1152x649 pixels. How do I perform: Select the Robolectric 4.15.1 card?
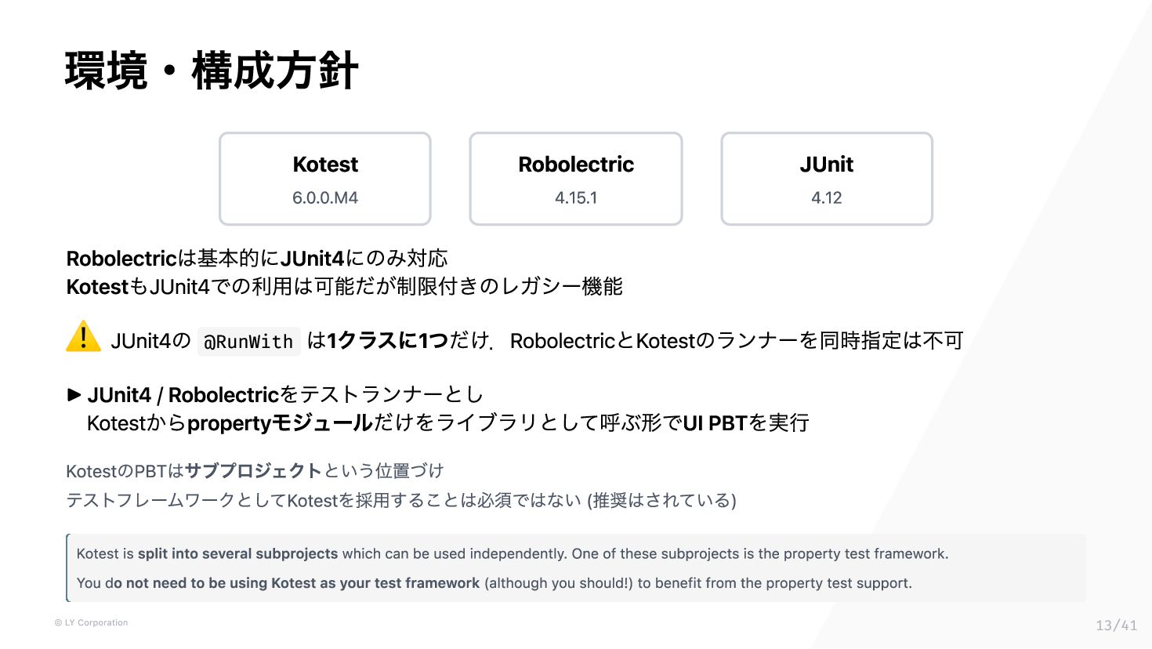pyautogui.click(x=576, y=179)
